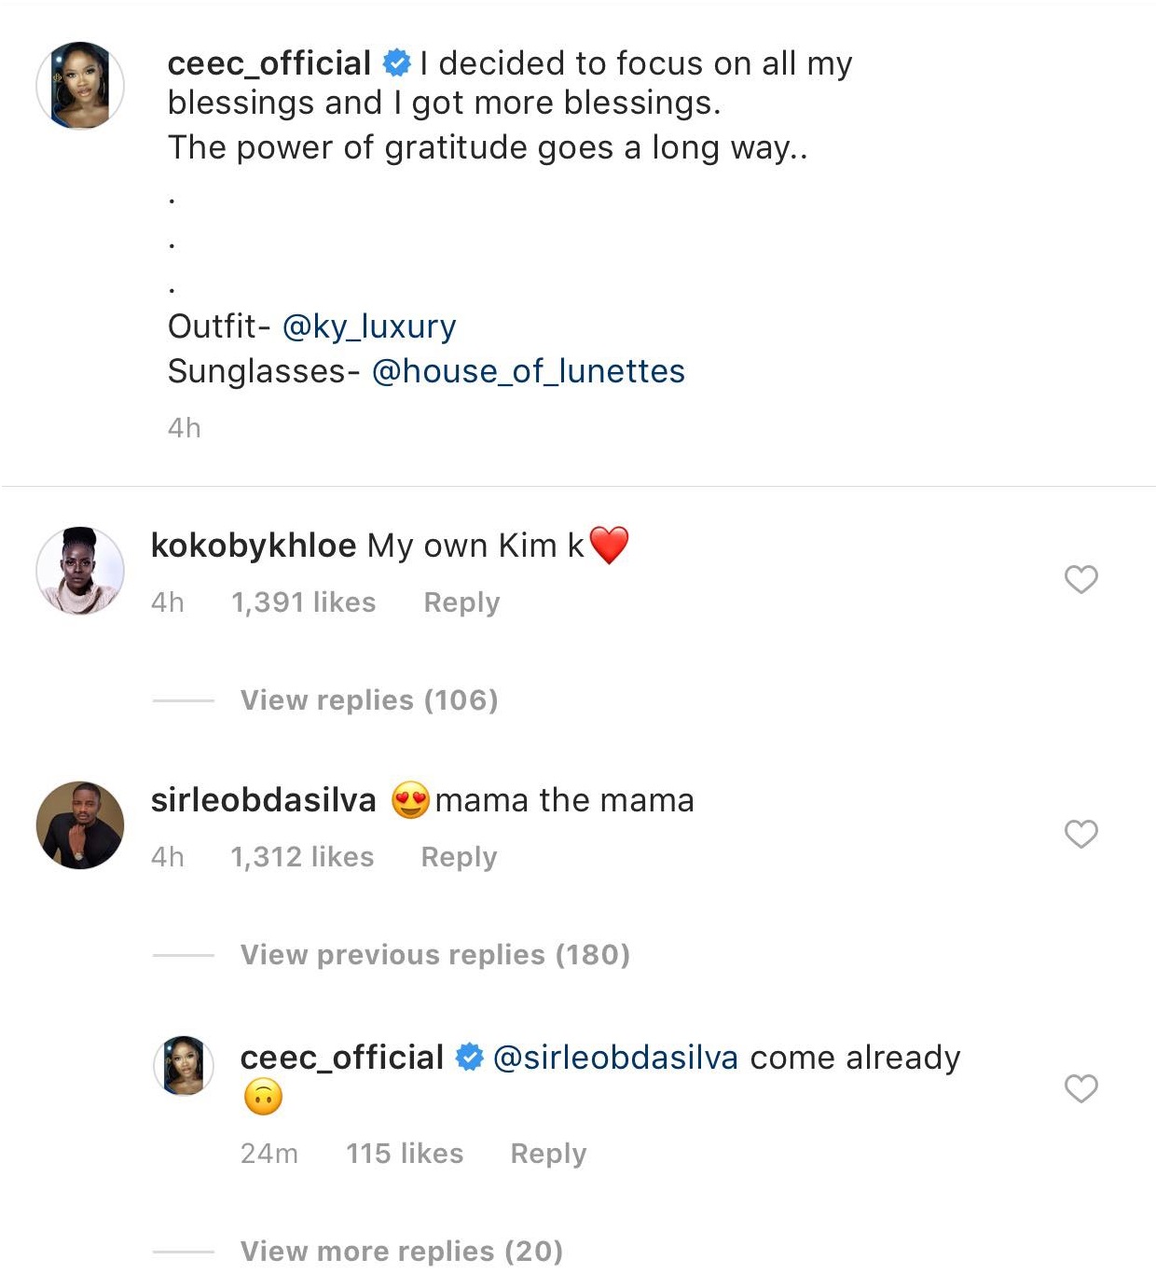The image size is (1156, 1287).
Task: Open the kokobykhloe username link
Action: pyautogui.click(x=254, y=546)
